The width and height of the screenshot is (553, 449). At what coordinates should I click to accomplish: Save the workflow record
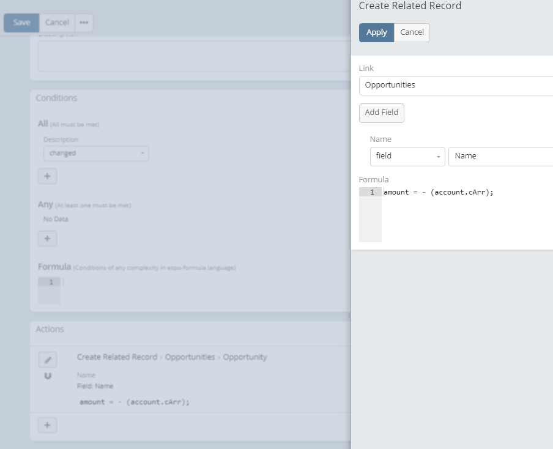coord(21,23)
